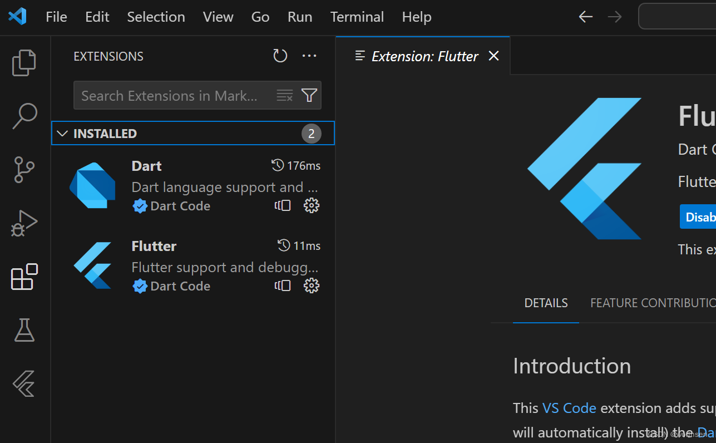Open the File menu
The width and height of the screenshot is (716, 443).
pos(56,17)
